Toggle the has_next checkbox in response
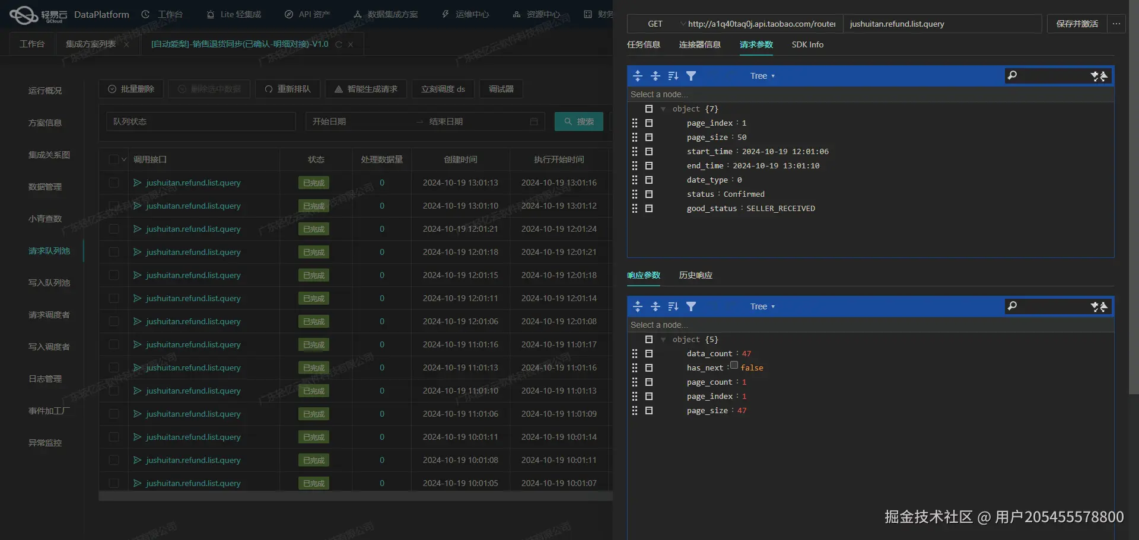This screenshot has height=540, width=1139. tap(734, 365)
